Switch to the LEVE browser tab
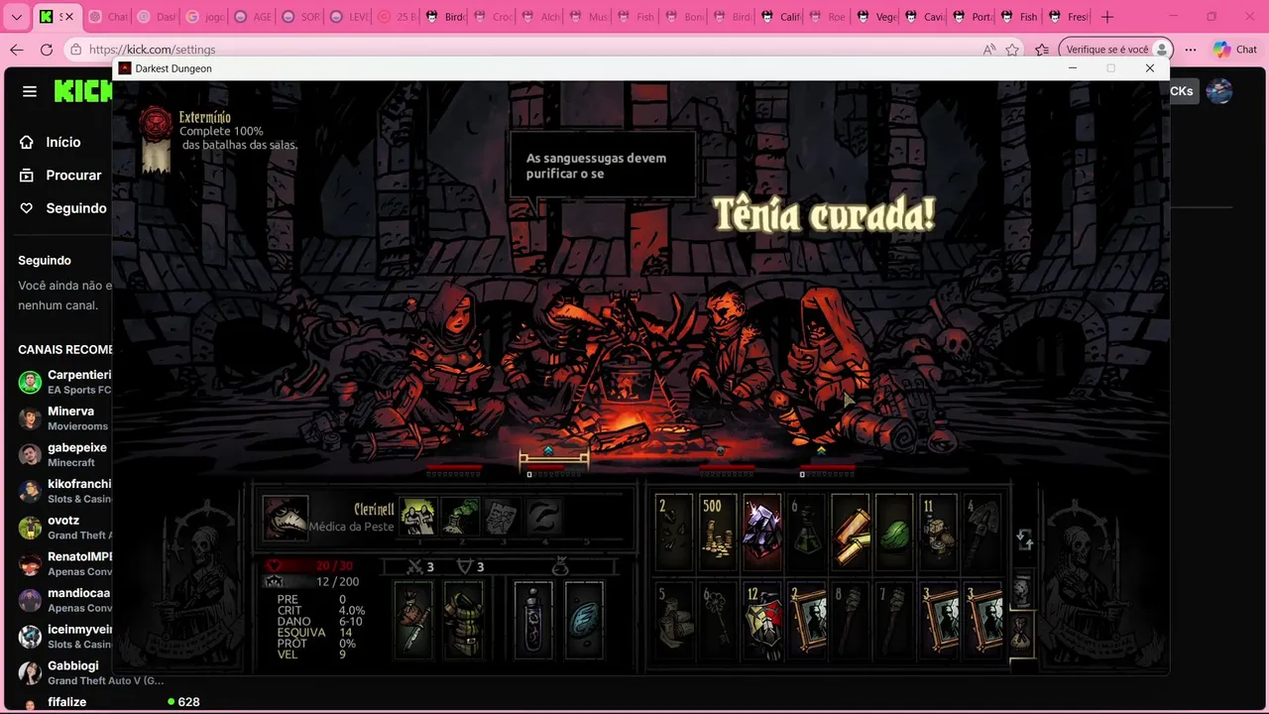The image size is (1269, 714). point(348,17)
